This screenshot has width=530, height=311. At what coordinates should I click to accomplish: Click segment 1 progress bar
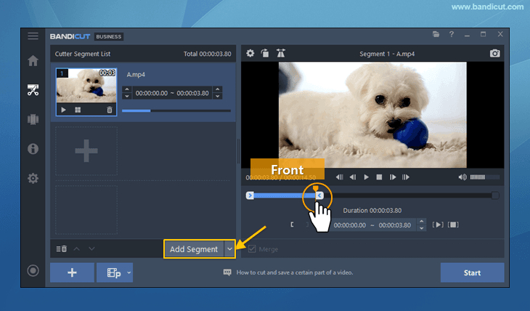coord(176,110)
